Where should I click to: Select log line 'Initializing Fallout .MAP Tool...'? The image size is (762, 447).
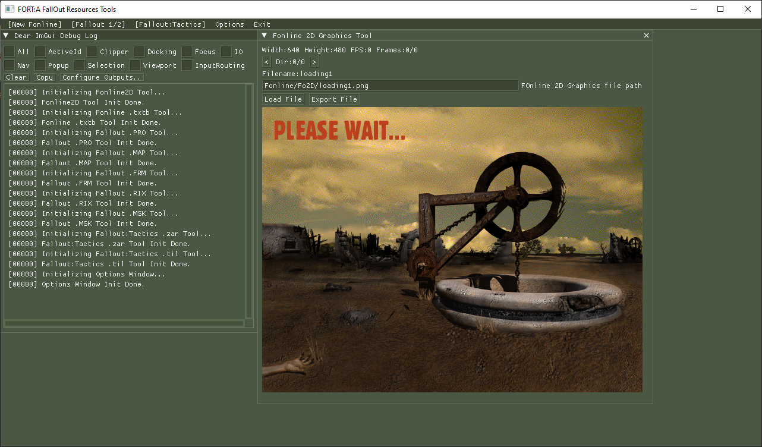click(x=93, y=153)
